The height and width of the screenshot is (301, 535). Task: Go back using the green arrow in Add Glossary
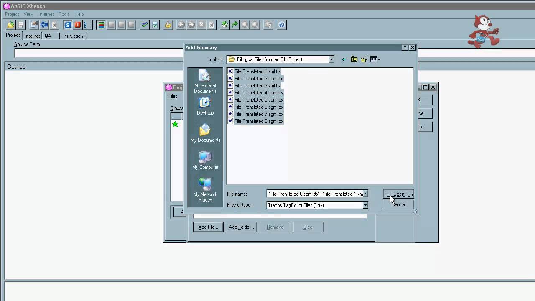pos(344,59)
